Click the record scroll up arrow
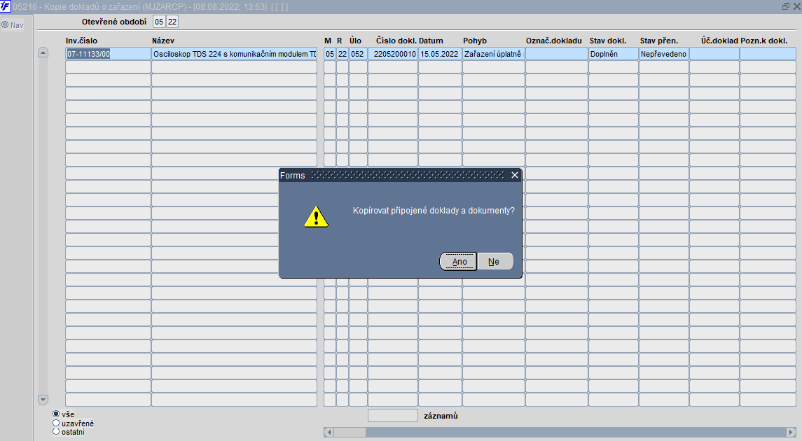The height and width of the screenshot is (441, 802). point(43,52)
